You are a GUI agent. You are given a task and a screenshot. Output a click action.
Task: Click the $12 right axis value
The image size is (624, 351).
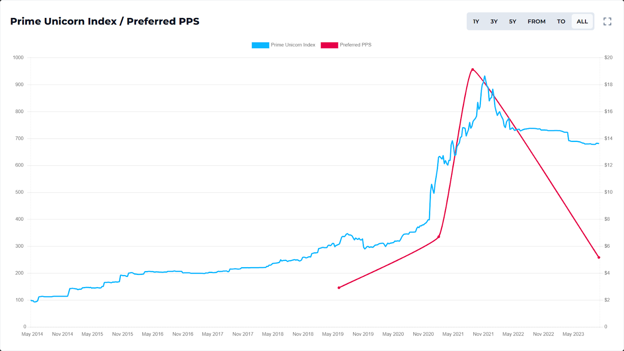click(608, 165)
